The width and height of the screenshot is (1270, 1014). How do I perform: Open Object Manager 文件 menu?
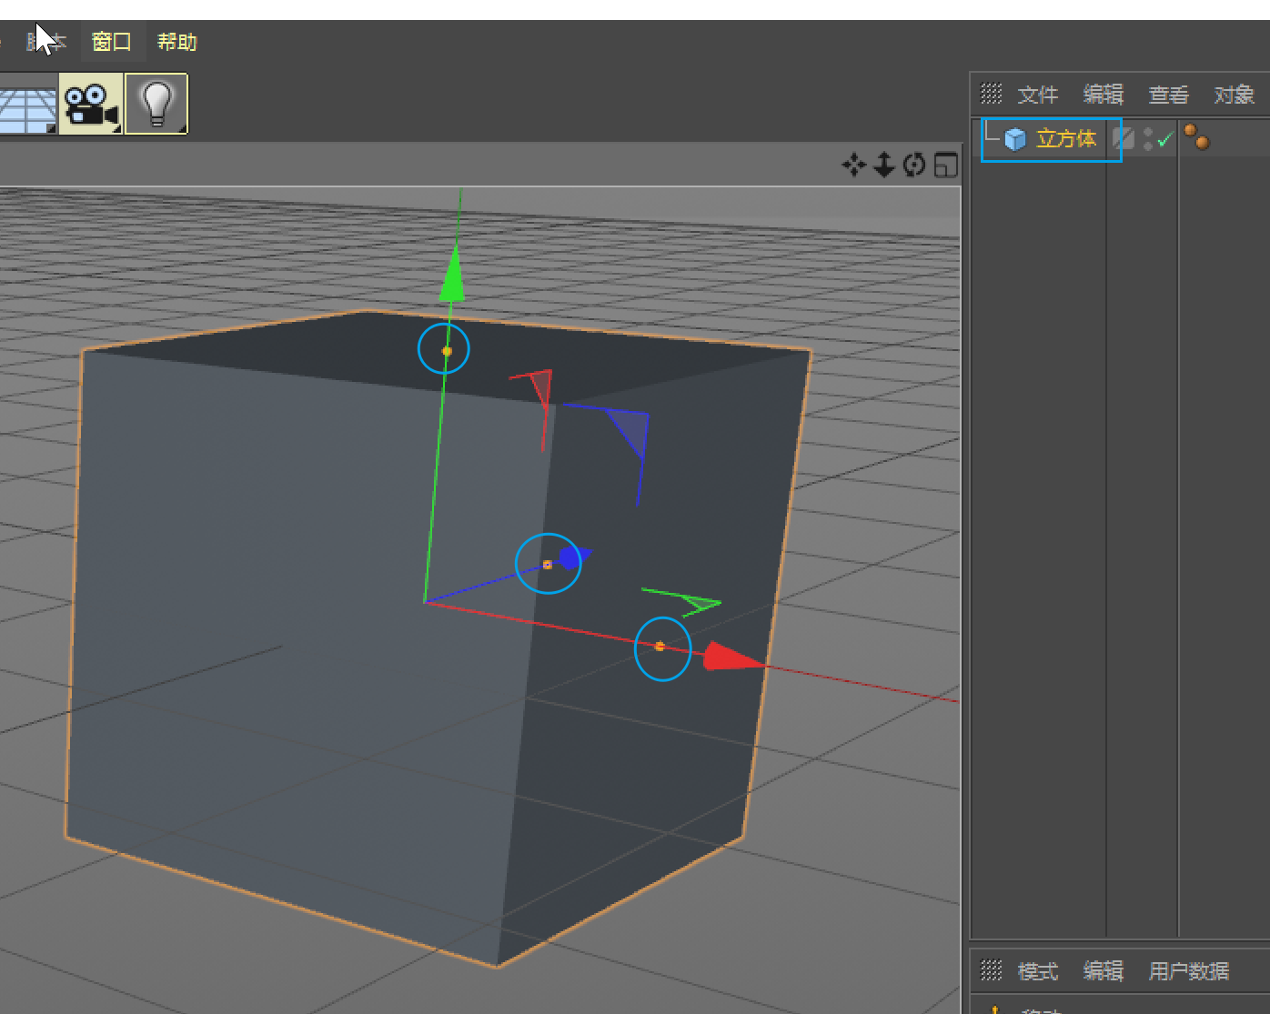1037,95
